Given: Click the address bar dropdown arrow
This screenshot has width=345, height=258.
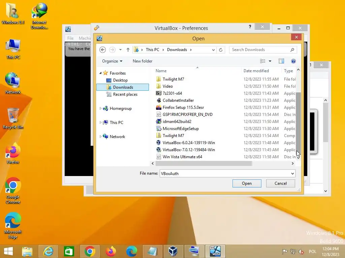Looking at the screenshot, I should pos(213,50).
